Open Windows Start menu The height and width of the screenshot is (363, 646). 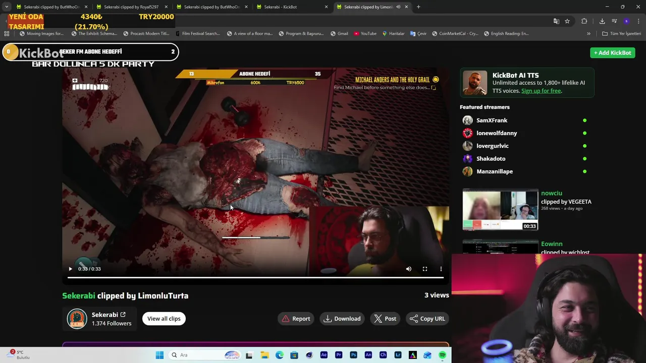pos(159,355)
